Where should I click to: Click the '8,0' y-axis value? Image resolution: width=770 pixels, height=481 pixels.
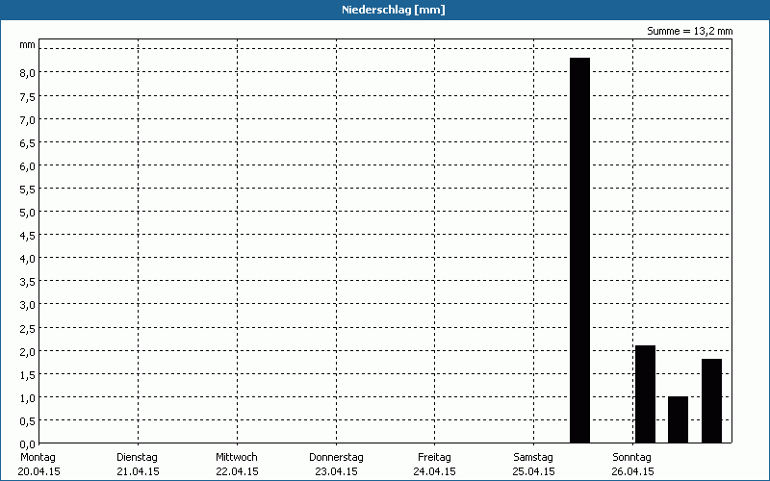28,73
